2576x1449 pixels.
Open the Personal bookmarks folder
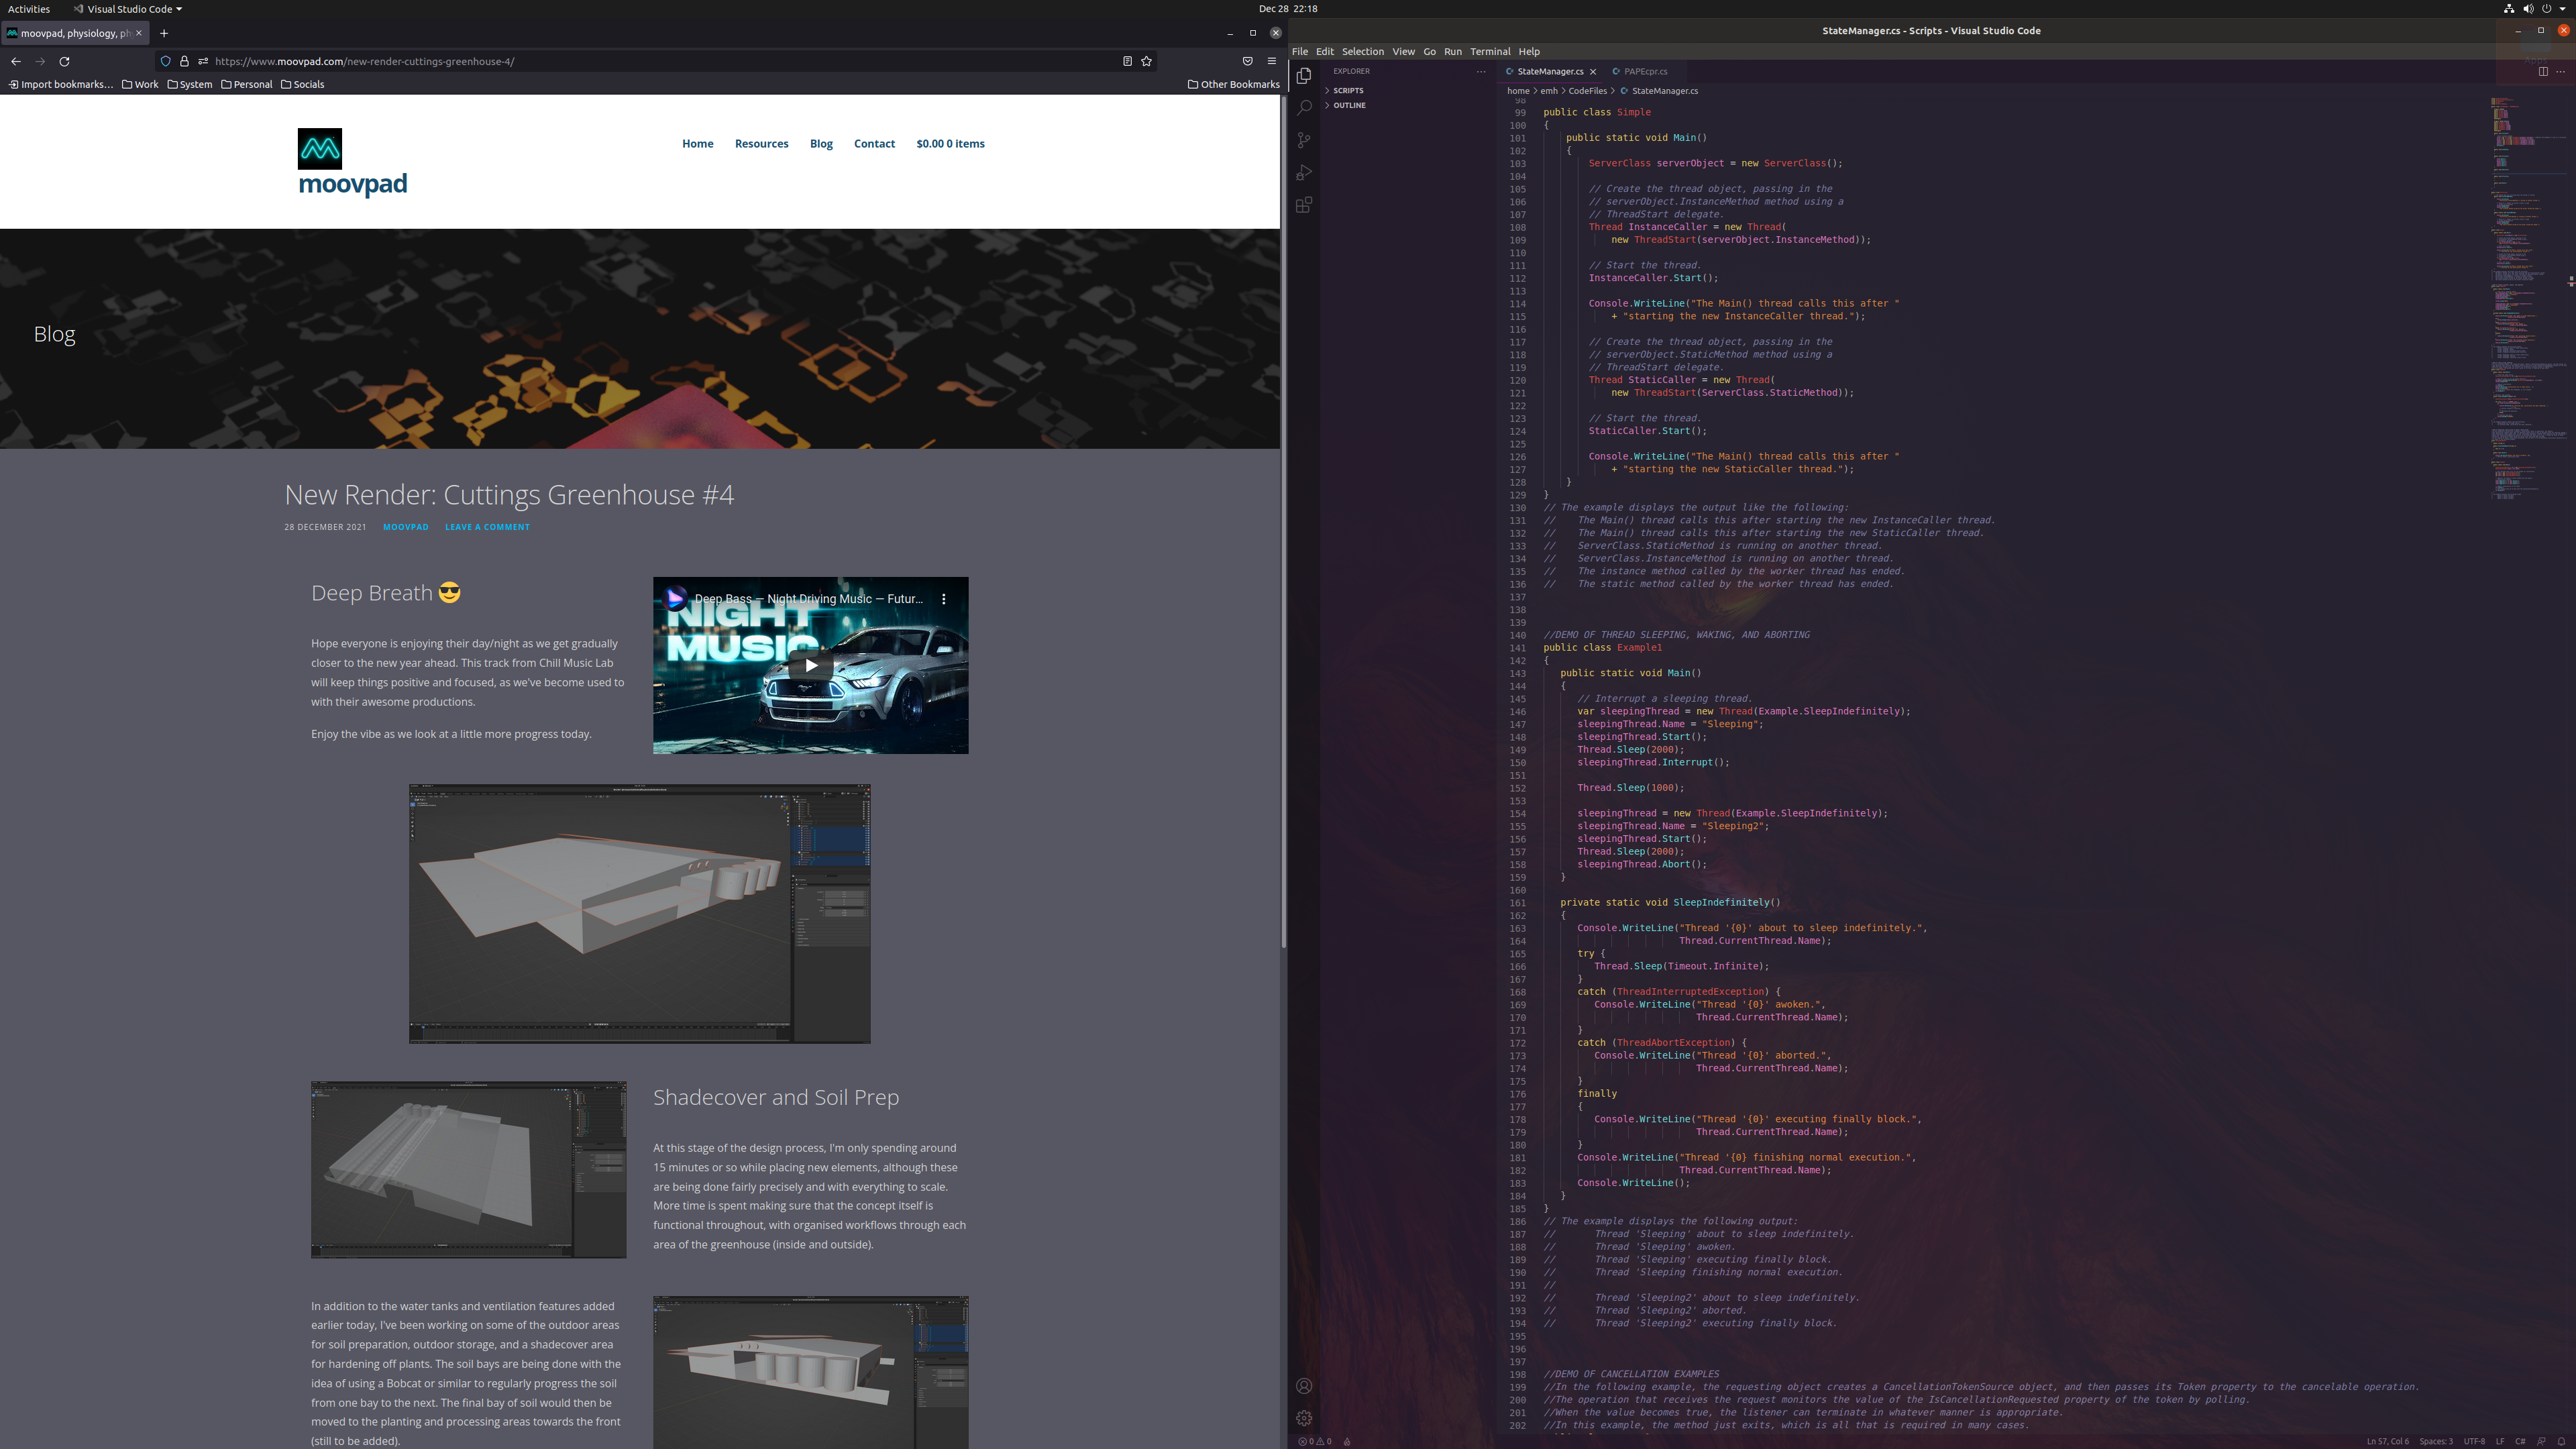247,84
